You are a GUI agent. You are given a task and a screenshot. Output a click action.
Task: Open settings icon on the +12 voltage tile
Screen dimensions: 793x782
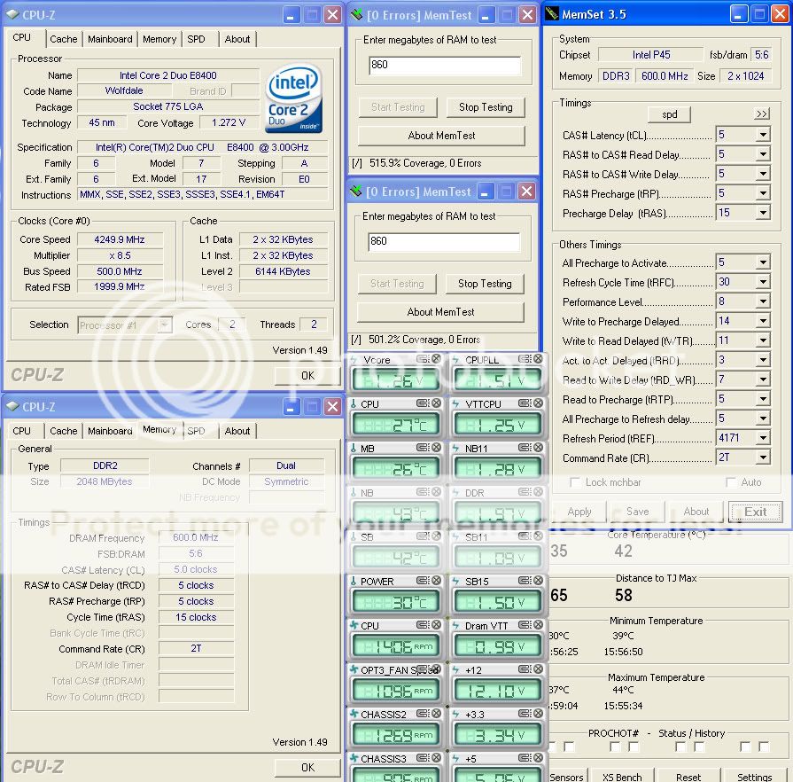525,669
